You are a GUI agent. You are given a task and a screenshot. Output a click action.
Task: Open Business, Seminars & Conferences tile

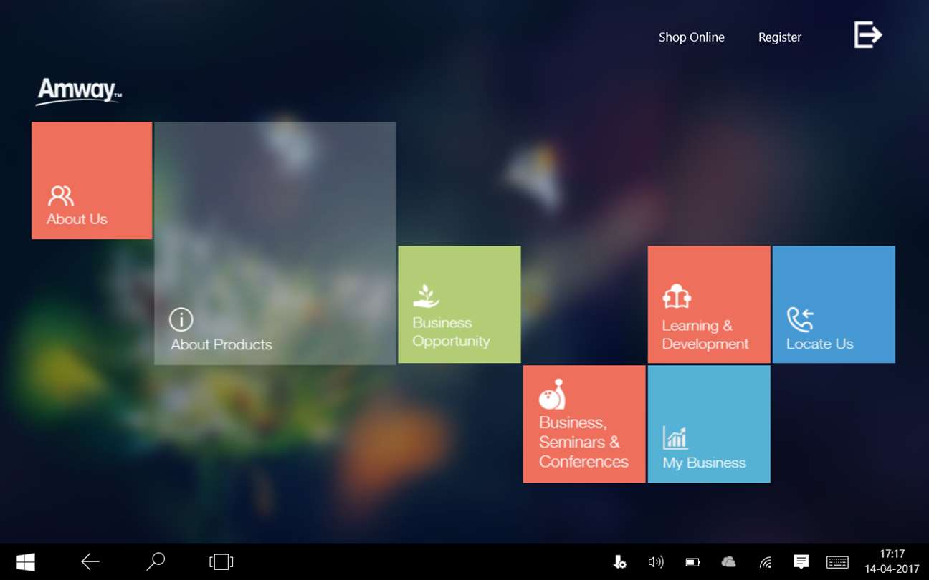point(584,424)
